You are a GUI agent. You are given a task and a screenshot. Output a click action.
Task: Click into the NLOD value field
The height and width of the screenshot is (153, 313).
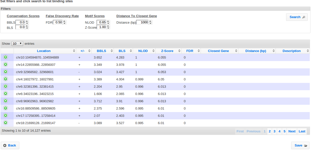102,22
